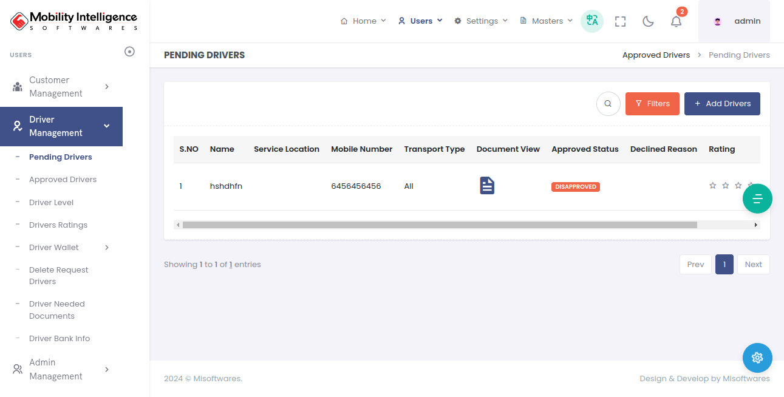Open the Settings top menu

481,21
